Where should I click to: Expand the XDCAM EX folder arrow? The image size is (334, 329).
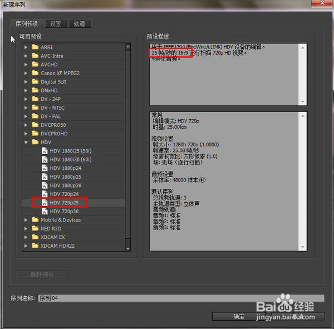pyautogui.click(x=26, y=237)
